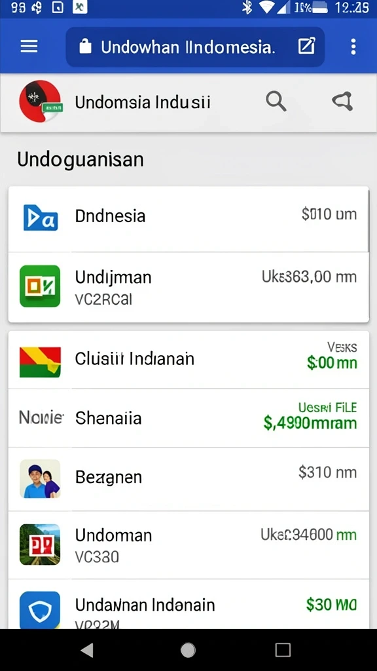Tap the Android home circle button

tap(188, 650)
